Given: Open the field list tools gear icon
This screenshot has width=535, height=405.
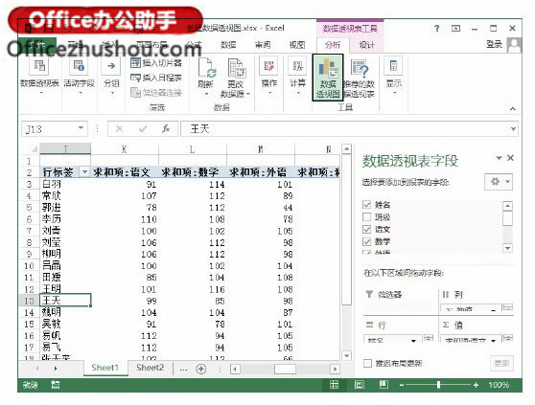Looking at the screenshot, I should coord(499,182).
